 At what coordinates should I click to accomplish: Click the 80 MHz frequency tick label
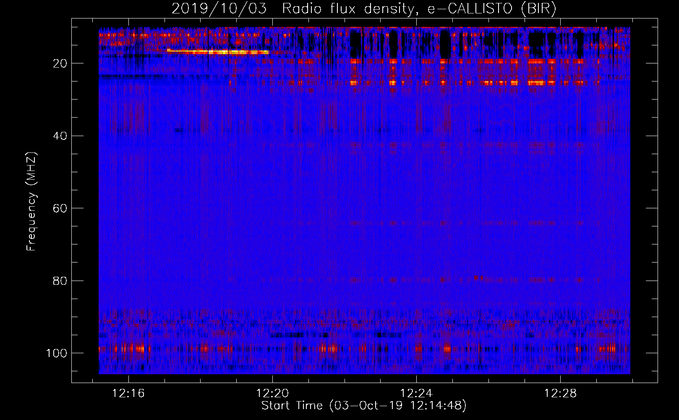click(x=60, y=281)
